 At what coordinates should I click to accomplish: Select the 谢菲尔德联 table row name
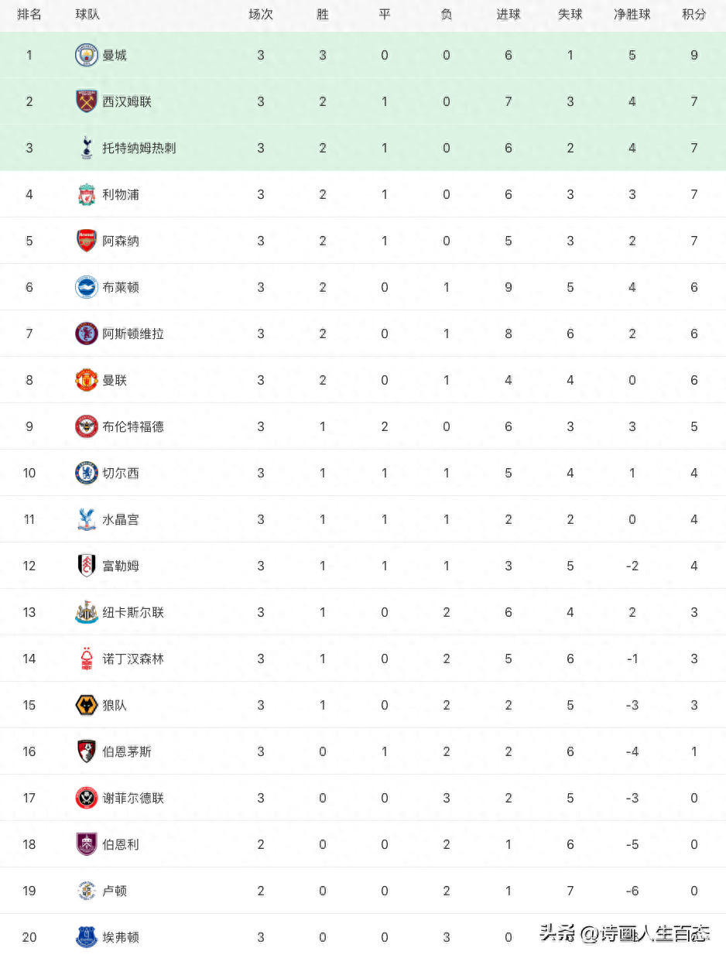tap(133, 798)
